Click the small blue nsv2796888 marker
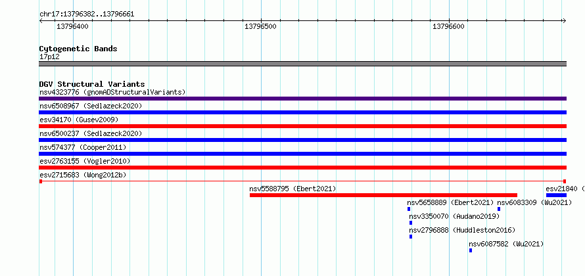Viewport: 585px width, 276px height. tap(411, 237)
